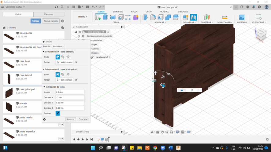Click the Measure icon under Inspeccionar

[225, 17]
